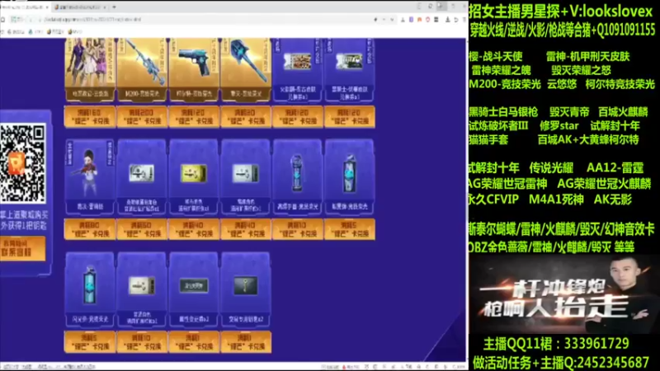
Task: Select the dark attribute change coupon card
Action: [194, 289]
